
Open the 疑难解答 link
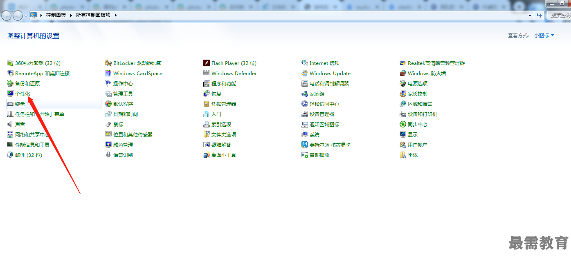tap(221, 145)
